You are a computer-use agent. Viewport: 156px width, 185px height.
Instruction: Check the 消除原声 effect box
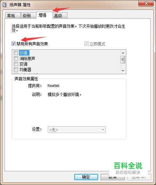coord(16,59)
